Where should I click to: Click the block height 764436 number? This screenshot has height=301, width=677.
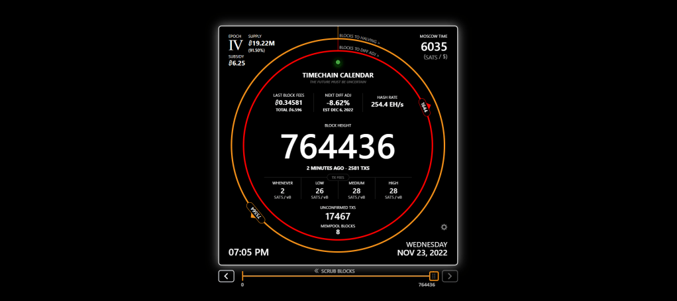click(338, 147)
